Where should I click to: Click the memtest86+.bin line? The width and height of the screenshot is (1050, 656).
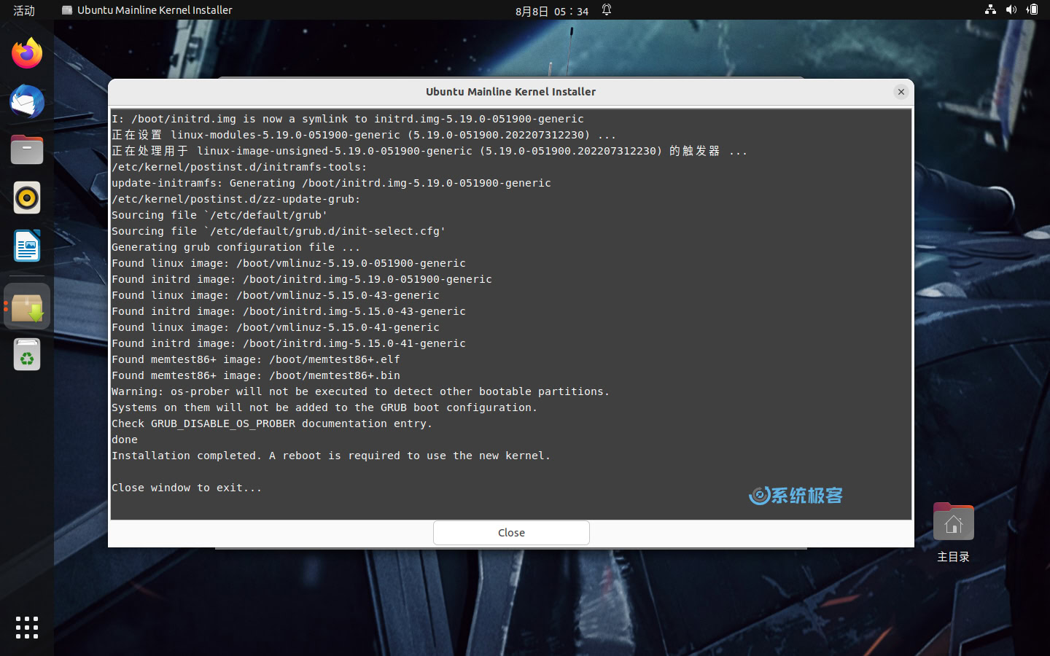pos(256,375)
